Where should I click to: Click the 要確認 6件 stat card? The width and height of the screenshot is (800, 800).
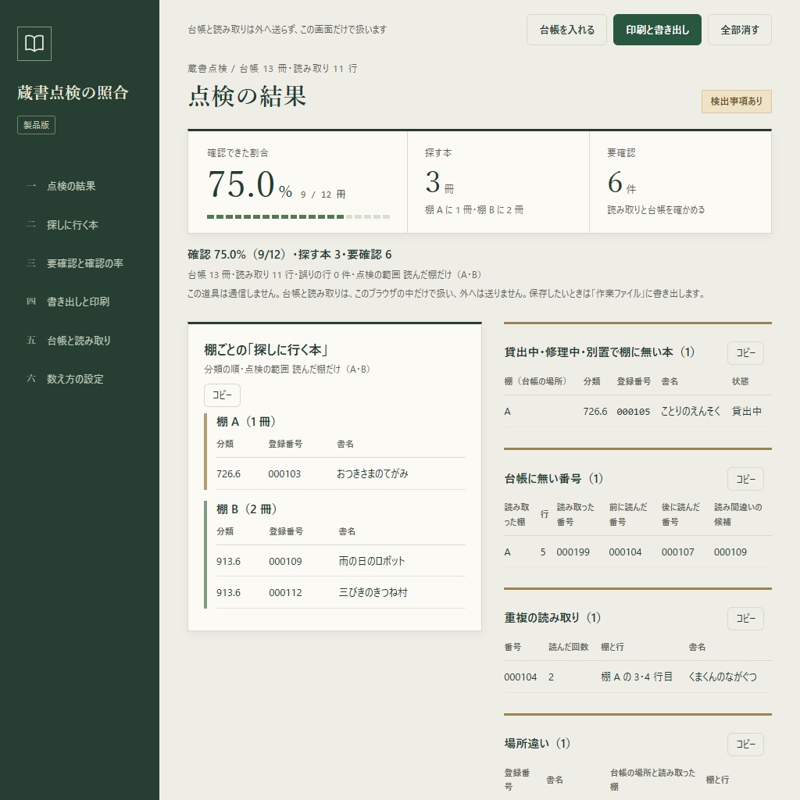click(680, 182)
